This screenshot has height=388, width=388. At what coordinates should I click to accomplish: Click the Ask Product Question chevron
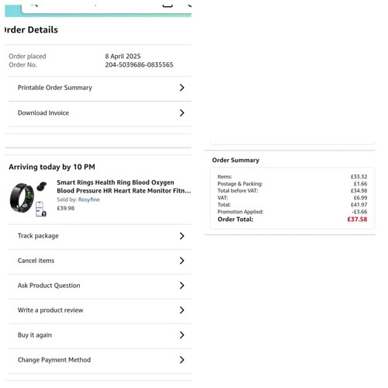[x=182, y=286]
